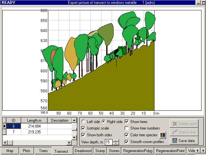Switch to the RegenerationPolyg tab

(137, 151)
